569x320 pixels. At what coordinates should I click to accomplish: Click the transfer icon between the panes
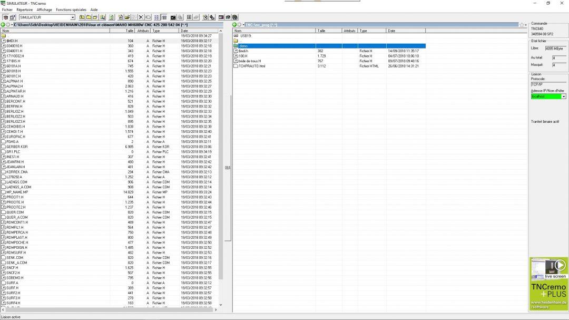click(x=228, y=168)
